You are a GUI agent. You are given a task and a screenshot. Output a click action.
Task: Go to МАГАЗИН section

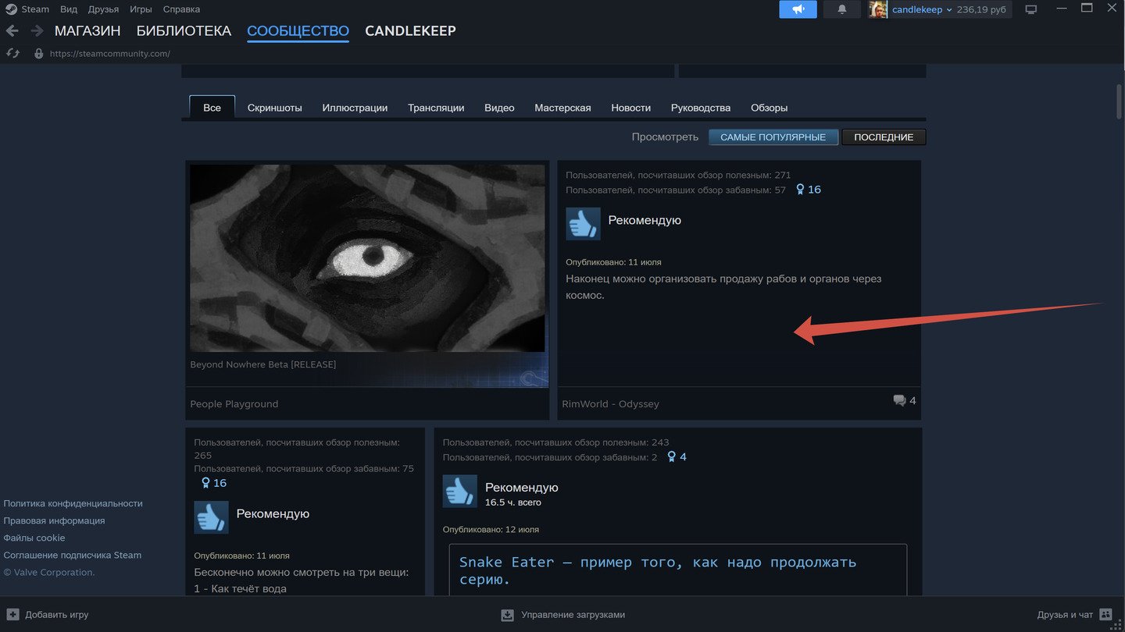(x=87, y=31)
